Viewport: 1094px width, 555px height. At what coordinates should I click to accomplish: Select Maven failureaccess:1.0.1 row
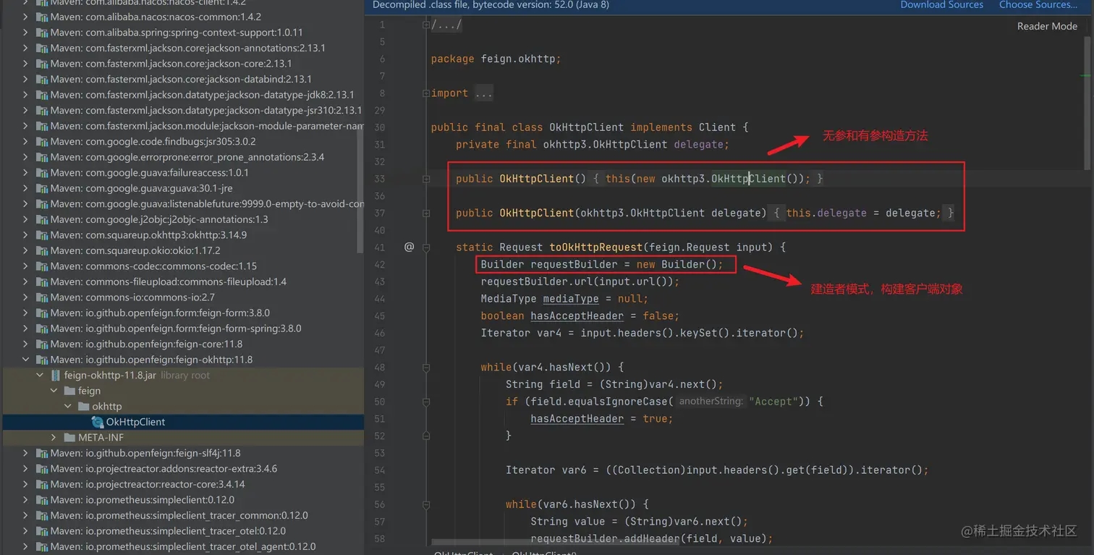pos(183,172)
